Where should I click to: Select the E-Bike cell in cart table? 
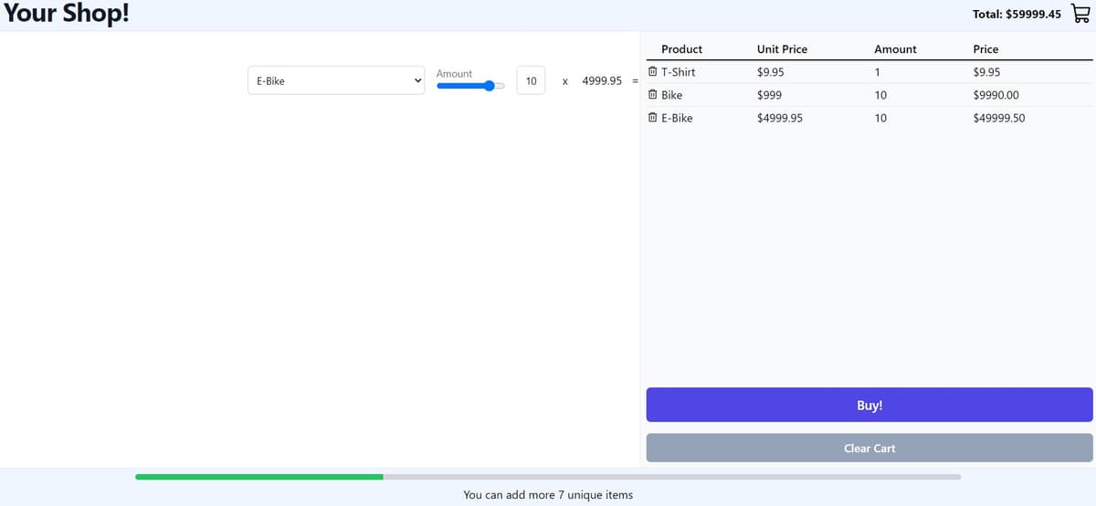(x=677, y=118)
